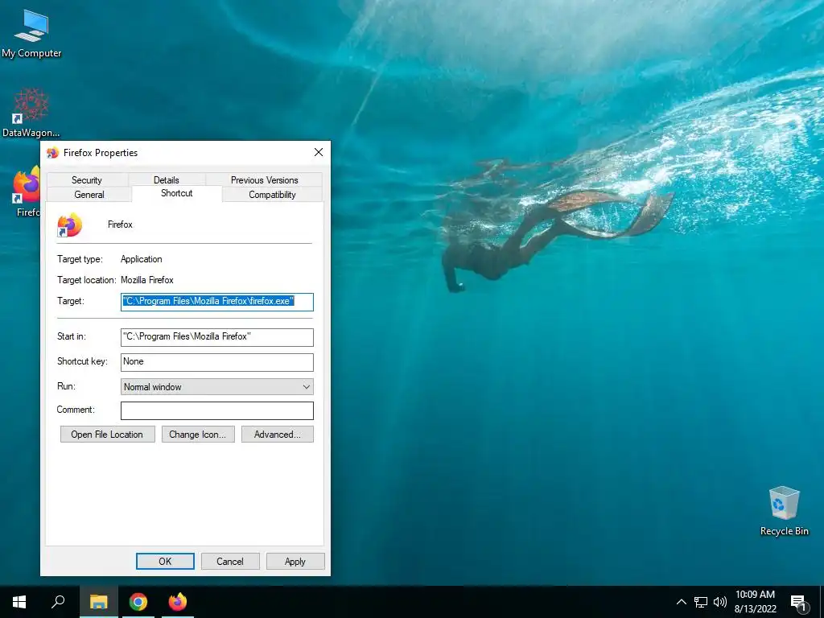The height and width of the screenshot is (618, 824).
Task: Click into the Target field
Action: pos(217,302)
